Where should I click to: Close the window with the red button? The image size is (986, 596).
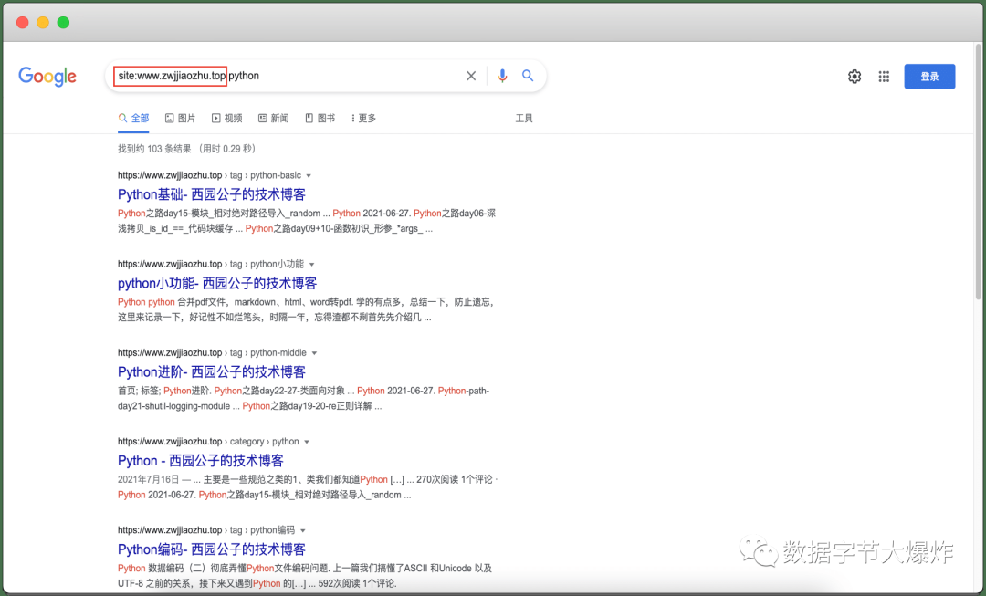click(23, 23)
